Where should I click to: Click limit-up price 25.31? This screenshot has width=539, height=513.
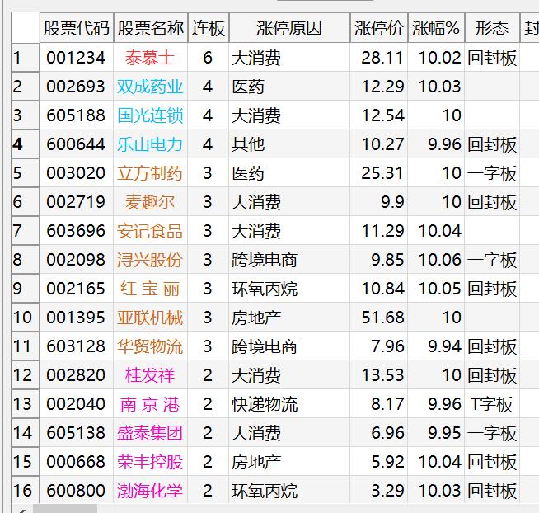point(382,173)
